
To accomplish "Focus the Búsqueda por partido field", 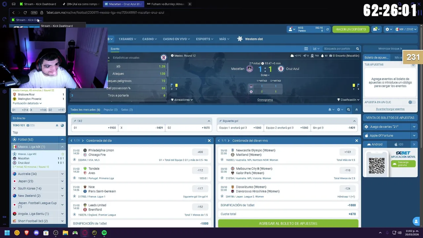I will [x=338, y=49].
